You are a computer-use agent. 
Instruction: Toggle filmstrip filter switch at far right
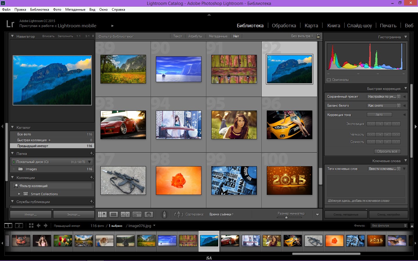point(412,226)
